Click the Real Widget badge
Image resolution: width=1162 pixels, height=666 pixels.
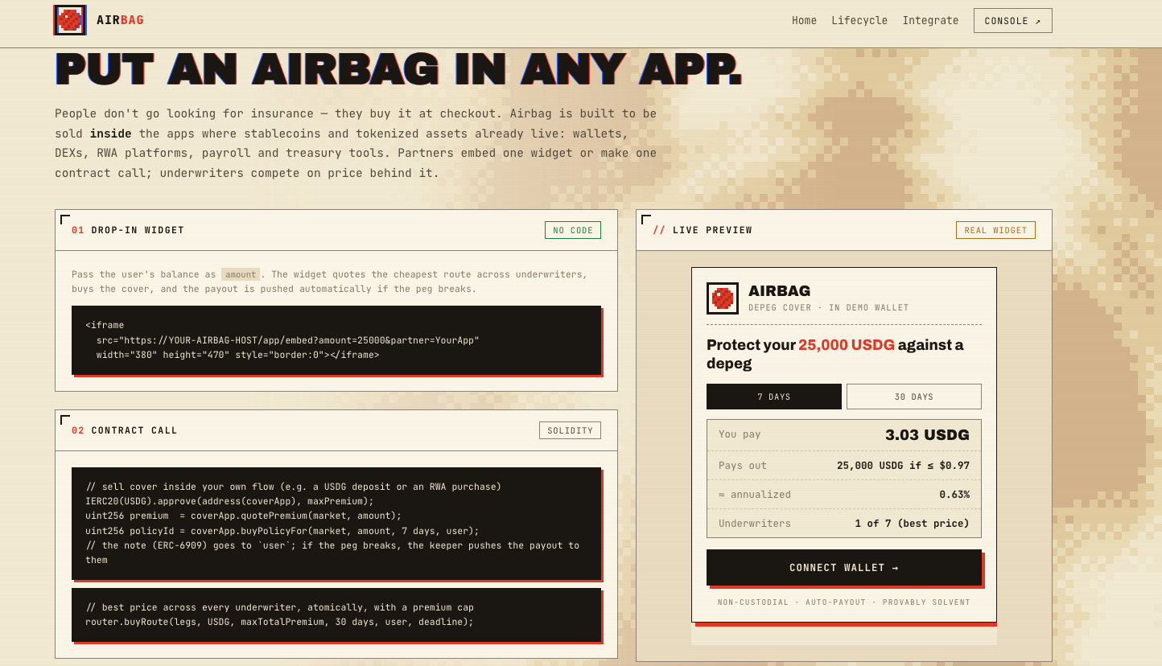[995, 230]
